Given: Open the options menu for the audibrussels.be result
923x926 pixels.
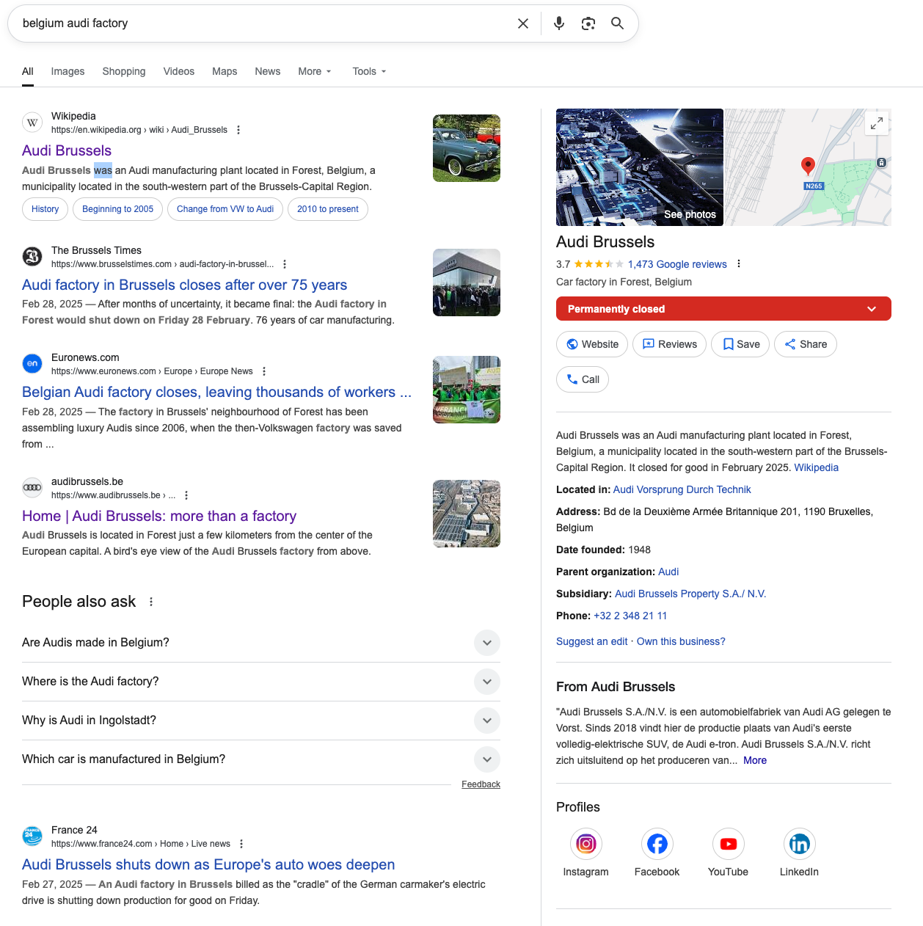Looking at the screenshot, I should coord(186,495).
